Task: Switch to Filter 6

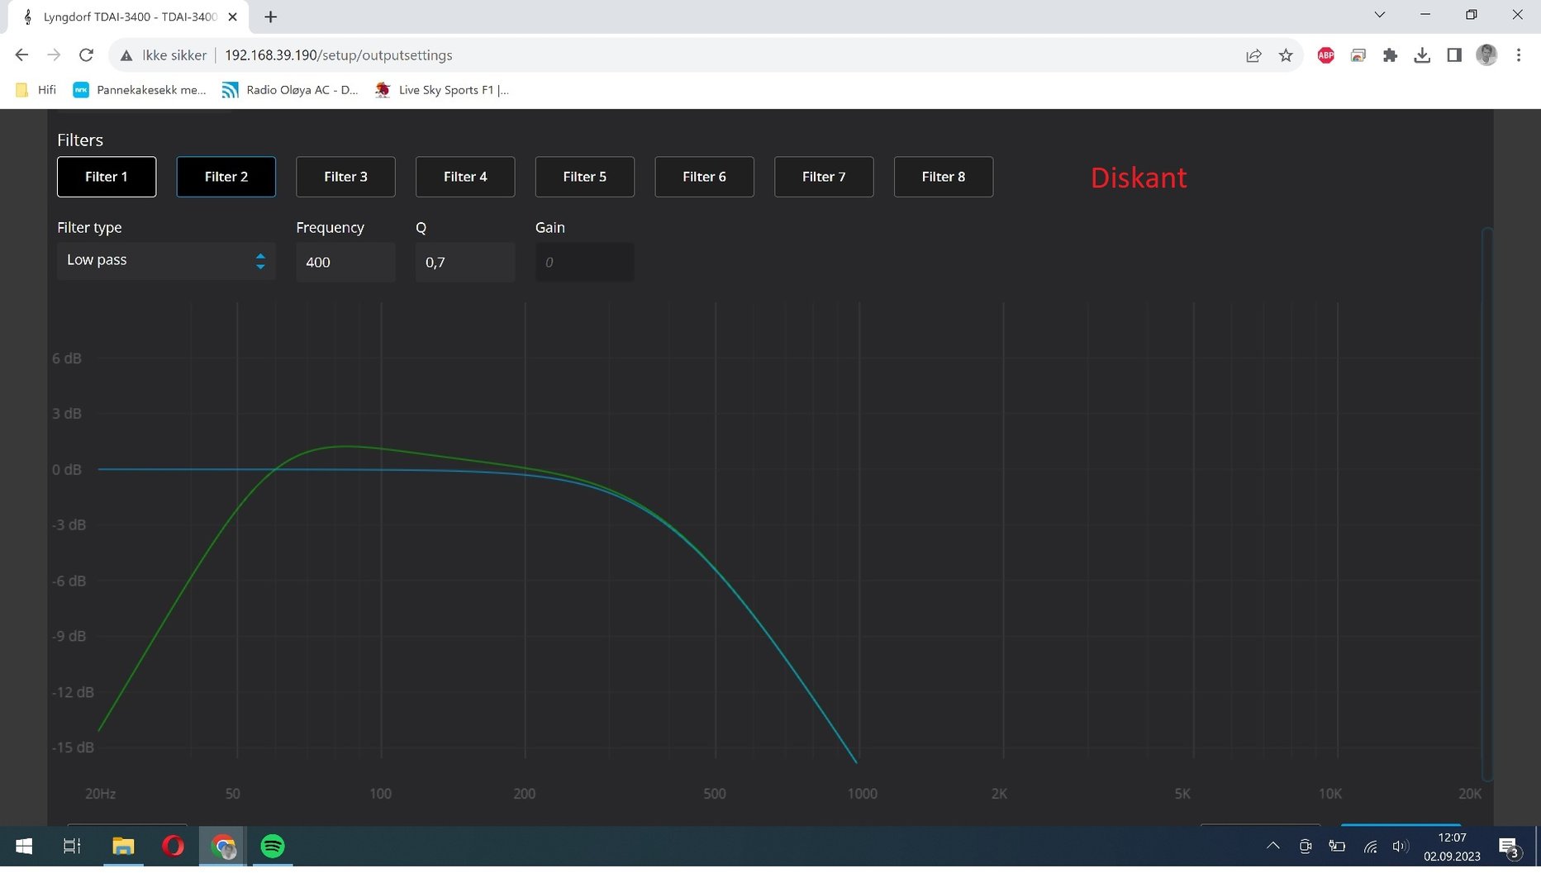Action: point(704,177)
